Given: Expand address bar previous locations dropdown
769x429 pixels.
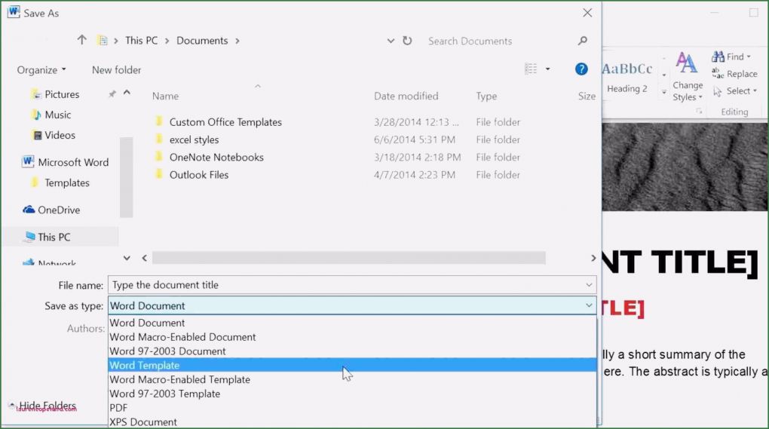Looking at the screenshot, I should 391,41.
